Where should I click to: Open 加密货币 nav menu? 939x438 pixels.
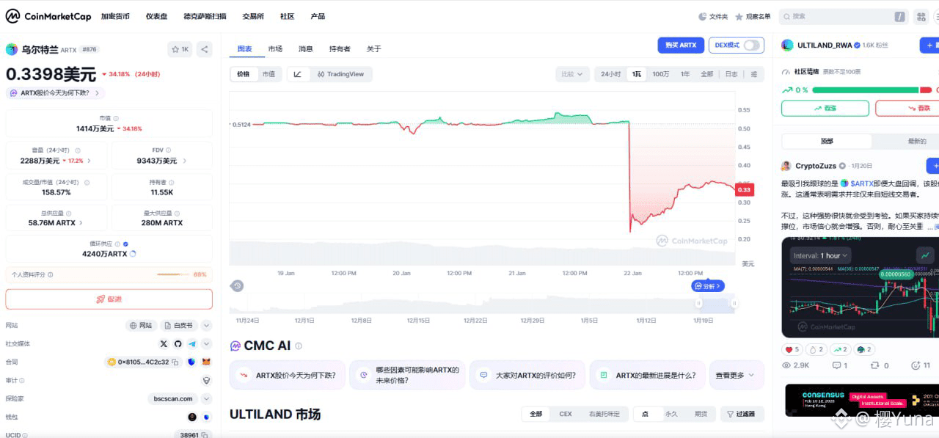coord(114,16)
